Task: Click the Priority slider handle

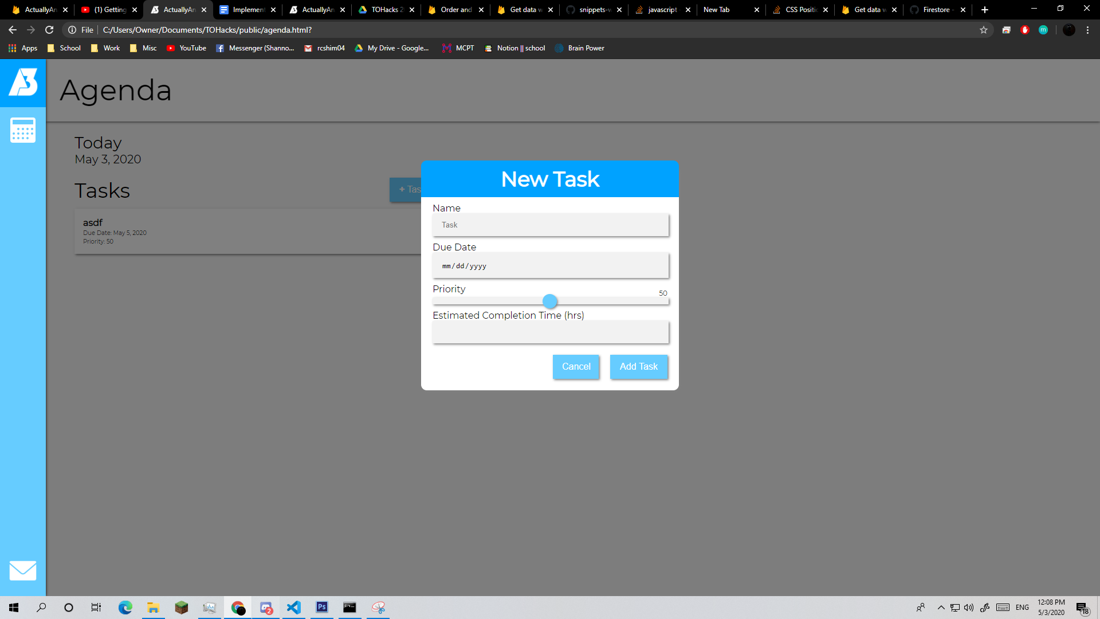Action: pos(550,301)
